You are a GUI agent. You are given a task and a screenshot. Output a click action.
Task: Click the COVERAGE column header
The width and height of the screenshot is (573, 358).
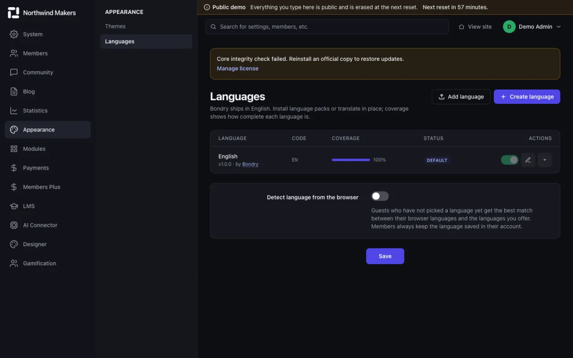pyautogui.click(x=346, y=138)
